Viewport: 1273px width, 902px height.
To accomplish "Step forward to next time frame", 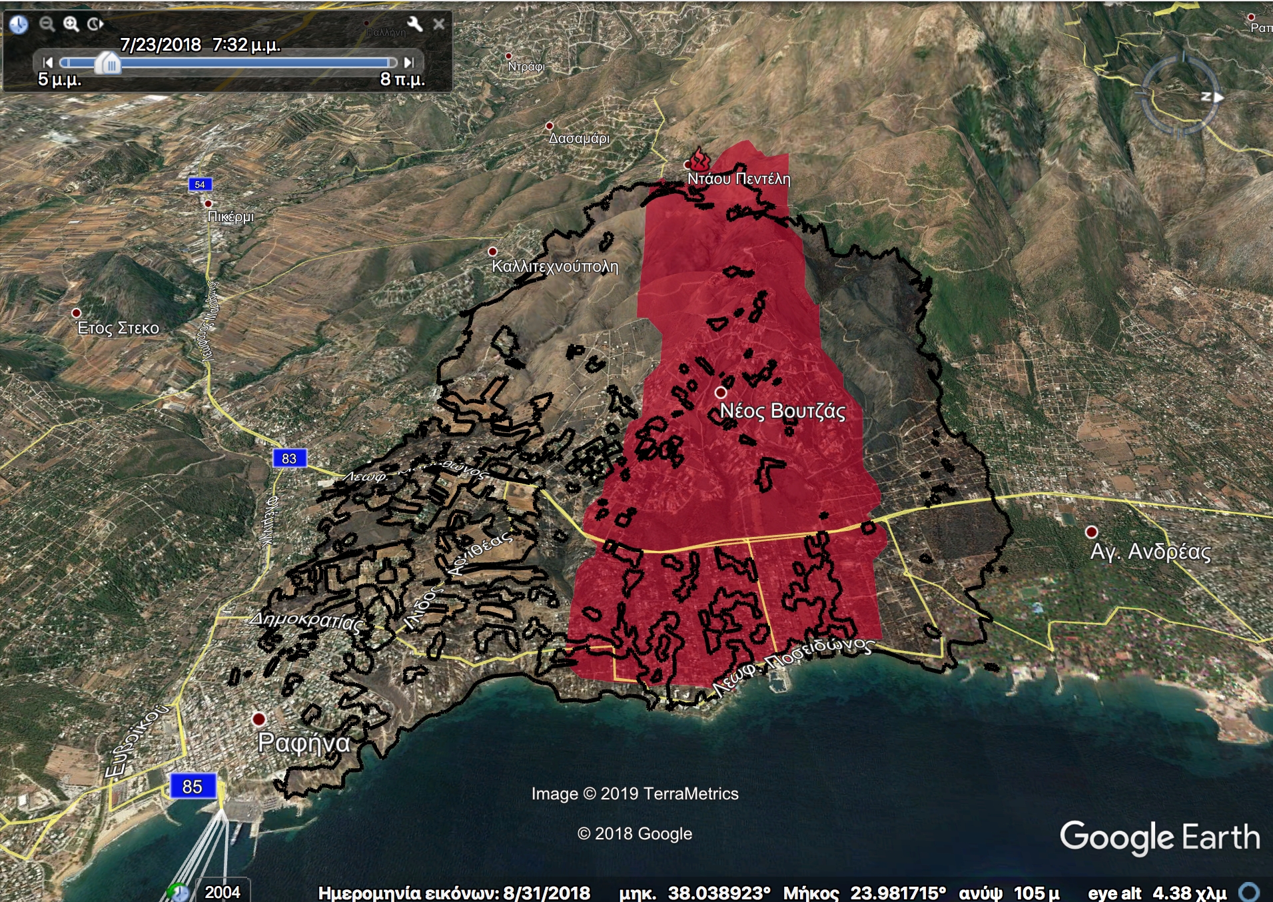I will pyautogui.click(x=409, y=63).
